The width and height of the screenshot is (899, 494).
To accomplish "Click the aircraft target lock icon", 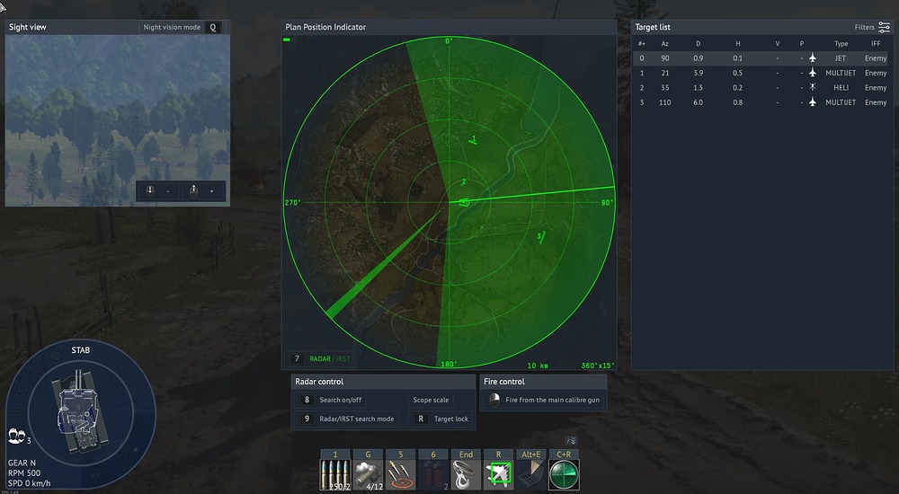I will [498, 474].
